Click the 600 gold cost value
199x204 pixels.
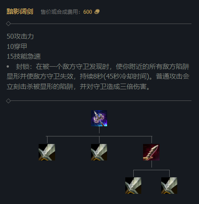coord(88,12)
